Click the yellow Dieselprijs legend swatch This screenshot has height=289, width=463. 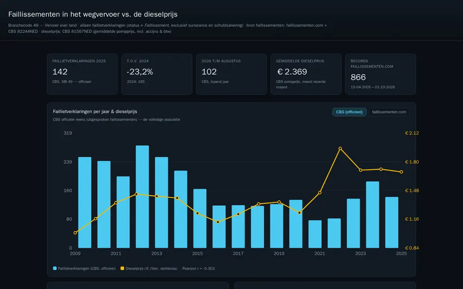tap(122, 268)
